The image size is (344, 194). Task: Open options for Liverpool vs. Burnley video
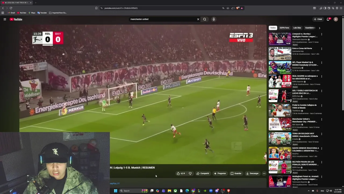pos(321,34)
